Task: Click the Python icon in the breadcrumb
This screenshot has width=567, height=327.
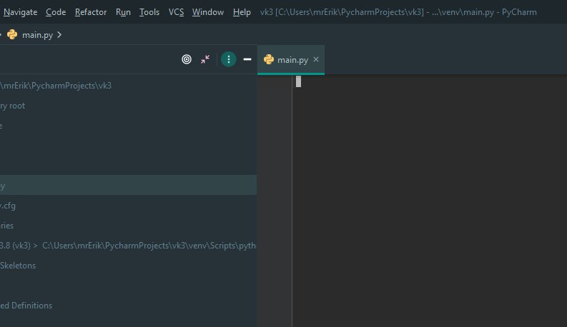Action: click(12, 35)
